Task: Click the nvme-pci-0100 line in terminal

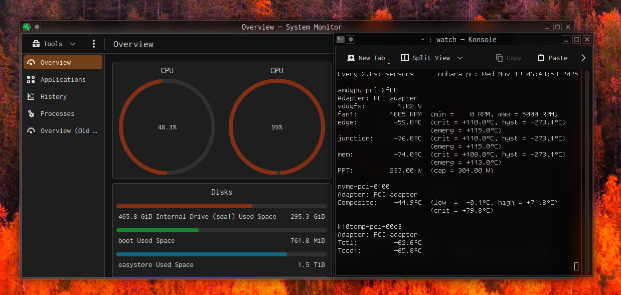Action: 364,187
